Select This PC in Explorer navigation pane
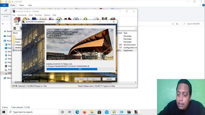 click(8, 41)
